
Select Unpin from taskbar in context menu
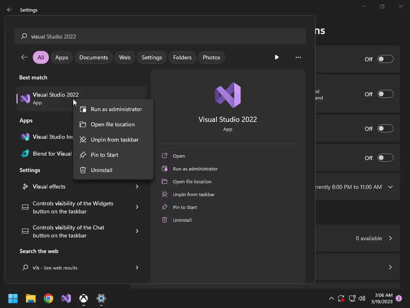pyautogui.click(x=113, y=140)
